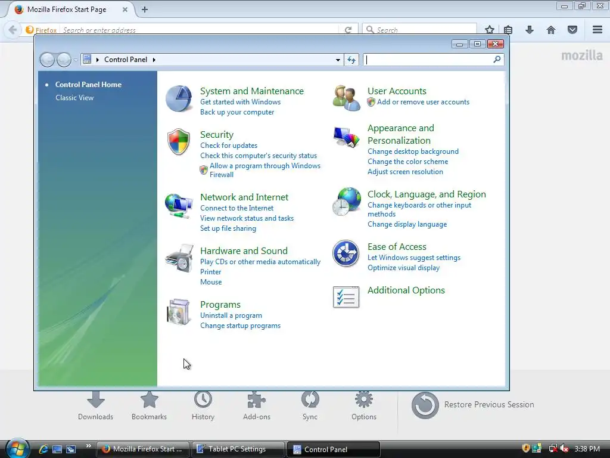This screenshot has height=458, width=610.
Task: Open the System and Maintenance pie chart icon
Action: [x=179, y=98]
